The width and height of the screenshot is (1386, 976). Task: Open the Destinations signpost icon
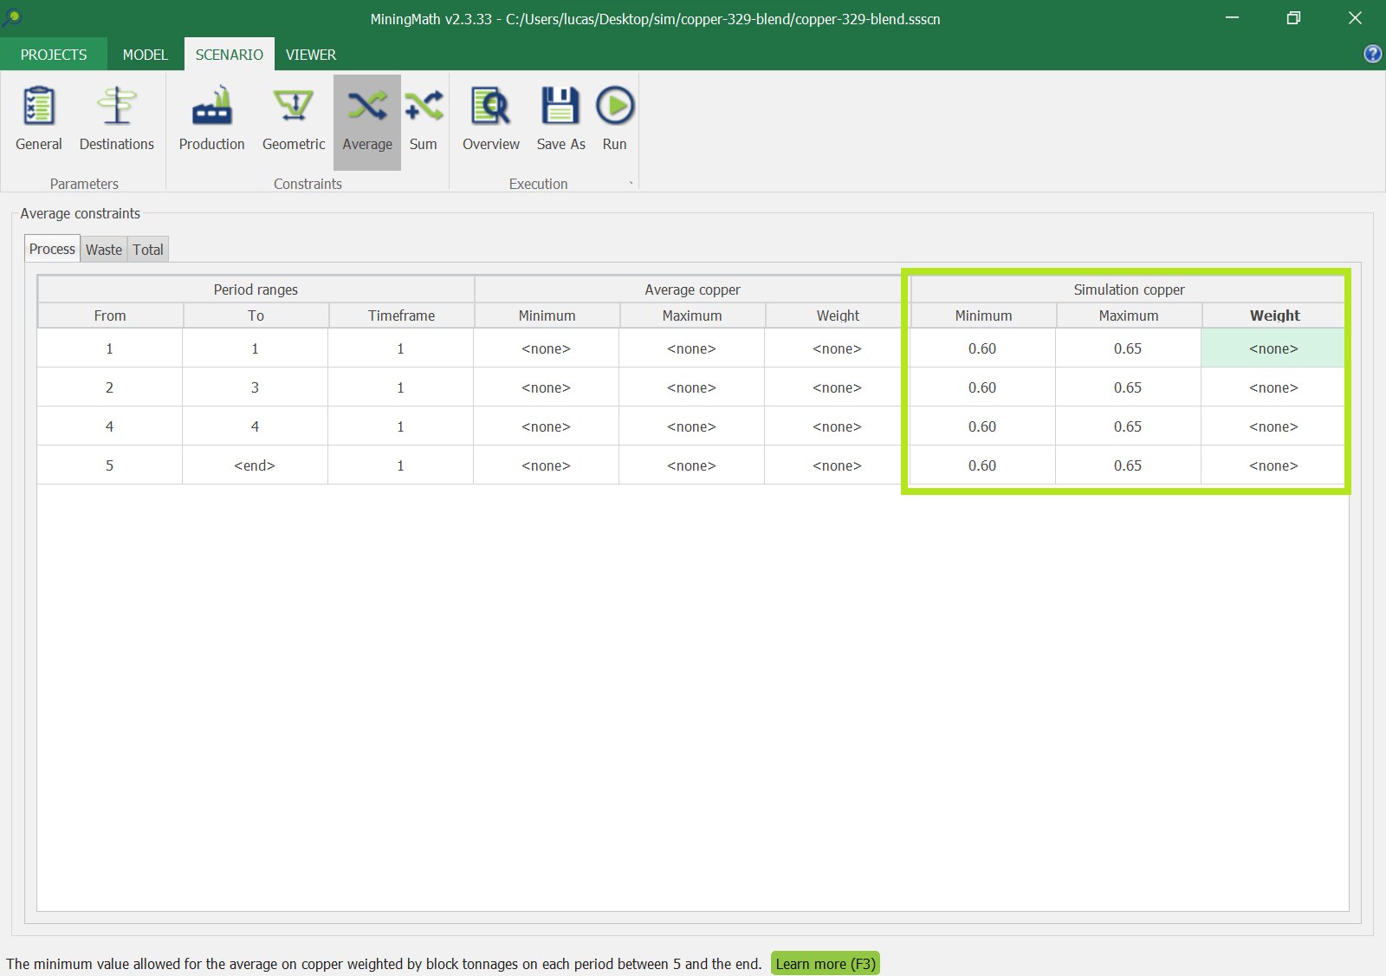[x=117, y=119]
